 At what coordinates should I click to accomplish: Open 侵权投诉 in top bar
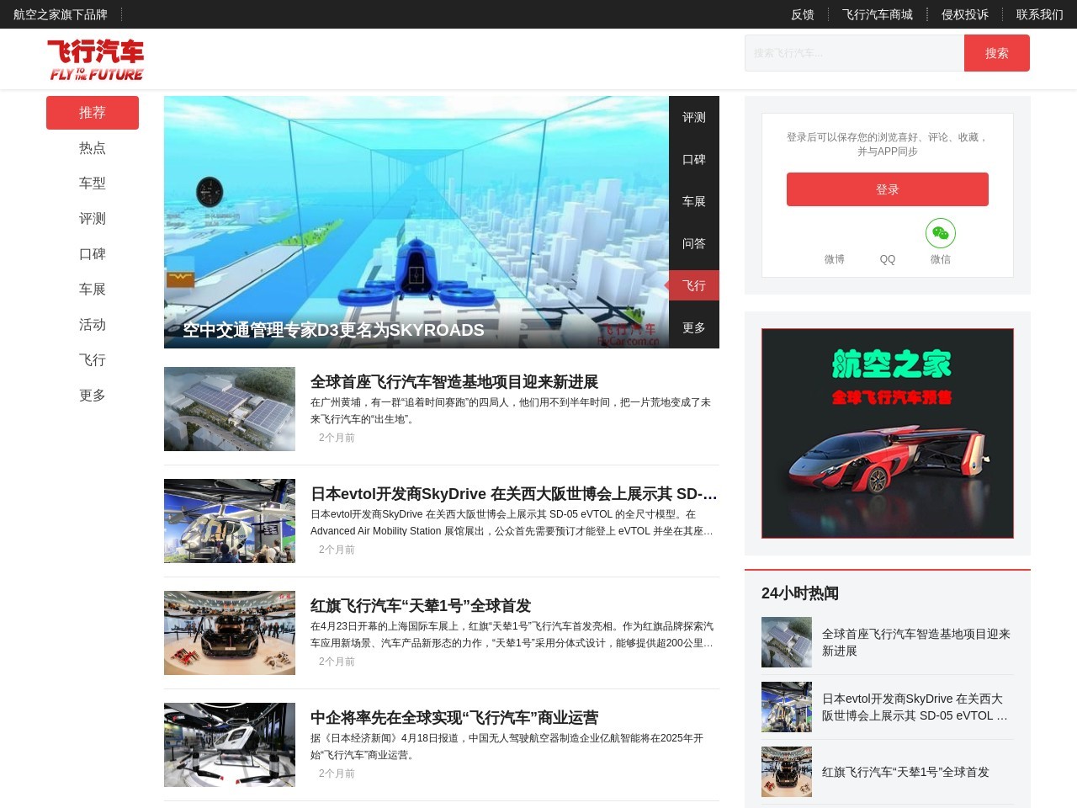tap(965, 14)
